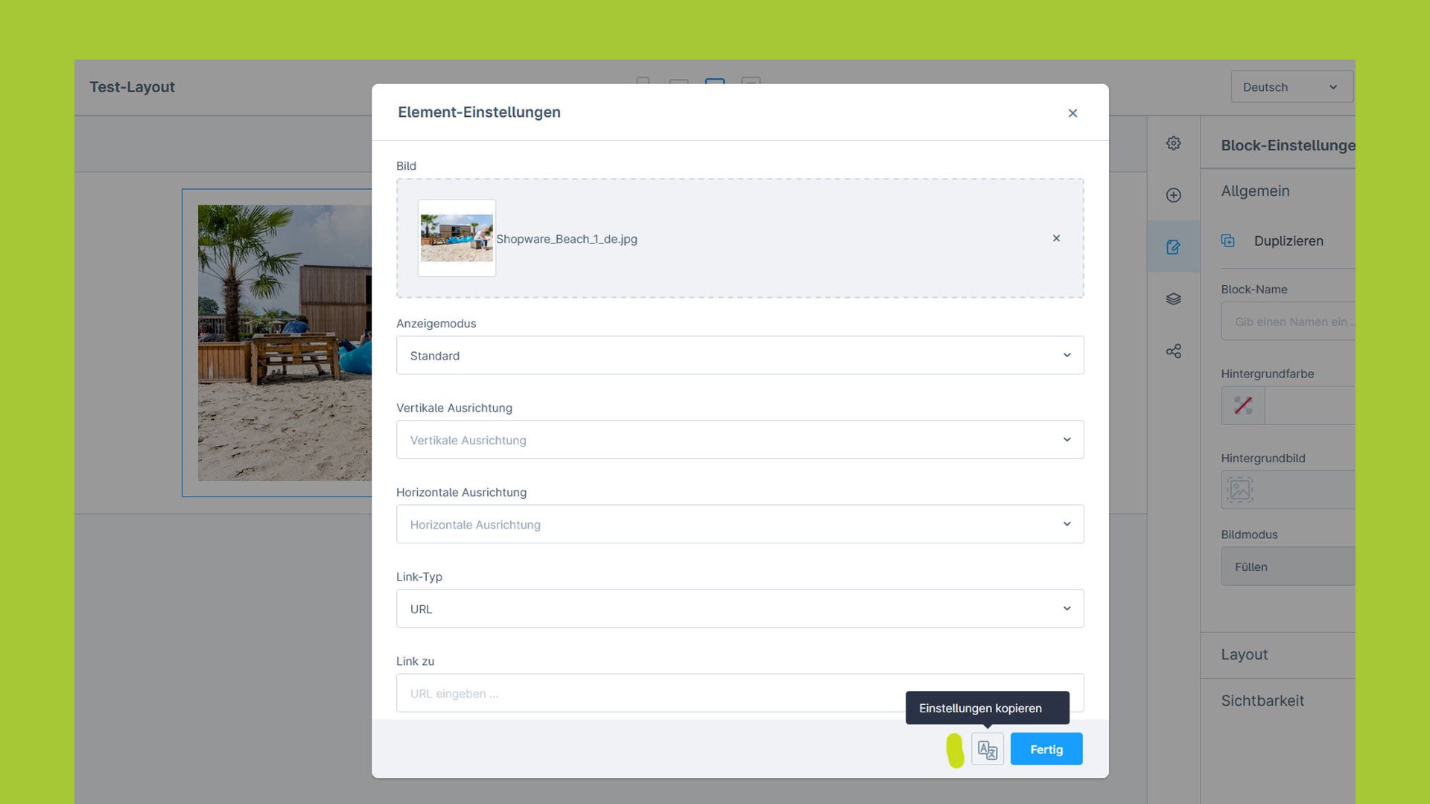Open the Vertikale Ausrichtung dropdown
Screen dimensions: 1430x804
(x=740, y=440)
